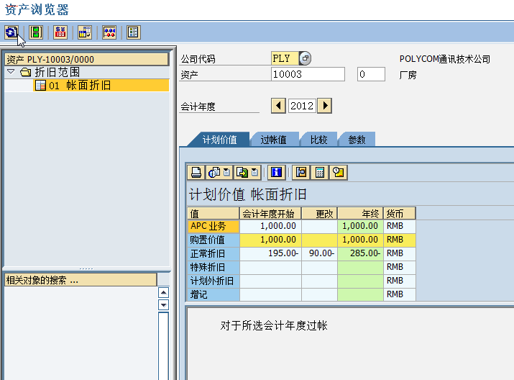Click the legend list icon in top toolbar
The image size is (514, 380).
[x=134, y=32]
